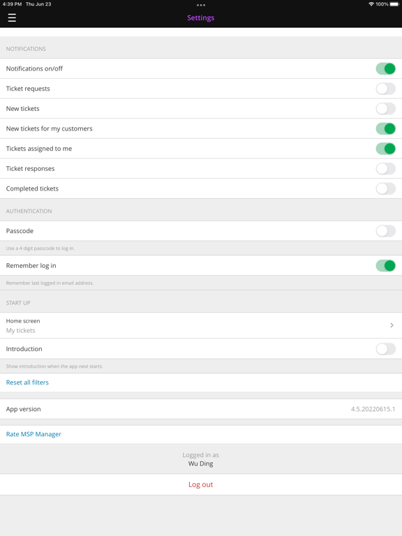Screen dimensions: 402x536
Task: Disable Tickets assigned to me toggle
Action: 385,149
